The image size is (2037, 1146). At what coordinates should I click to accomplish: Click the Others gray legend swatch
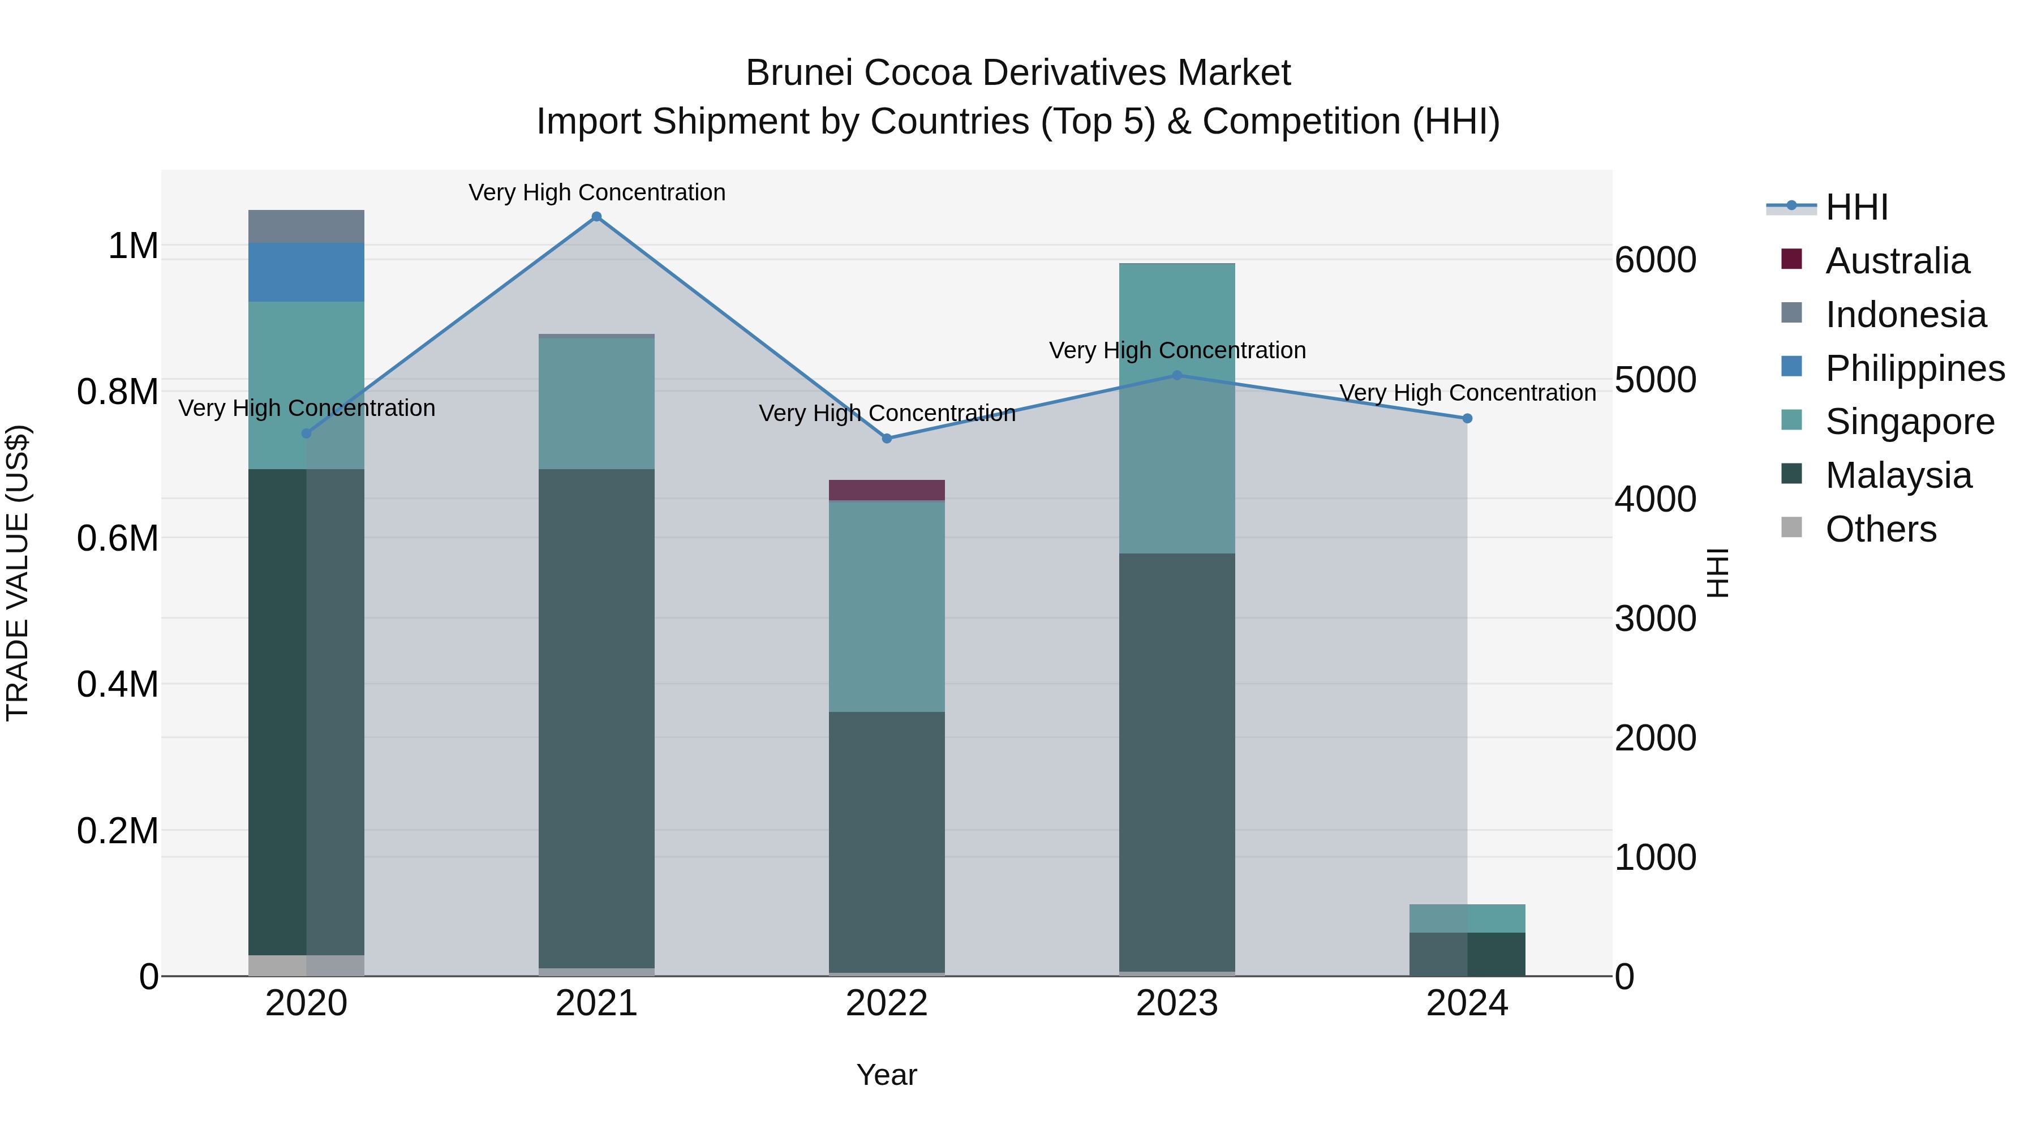pos(1791,527)
